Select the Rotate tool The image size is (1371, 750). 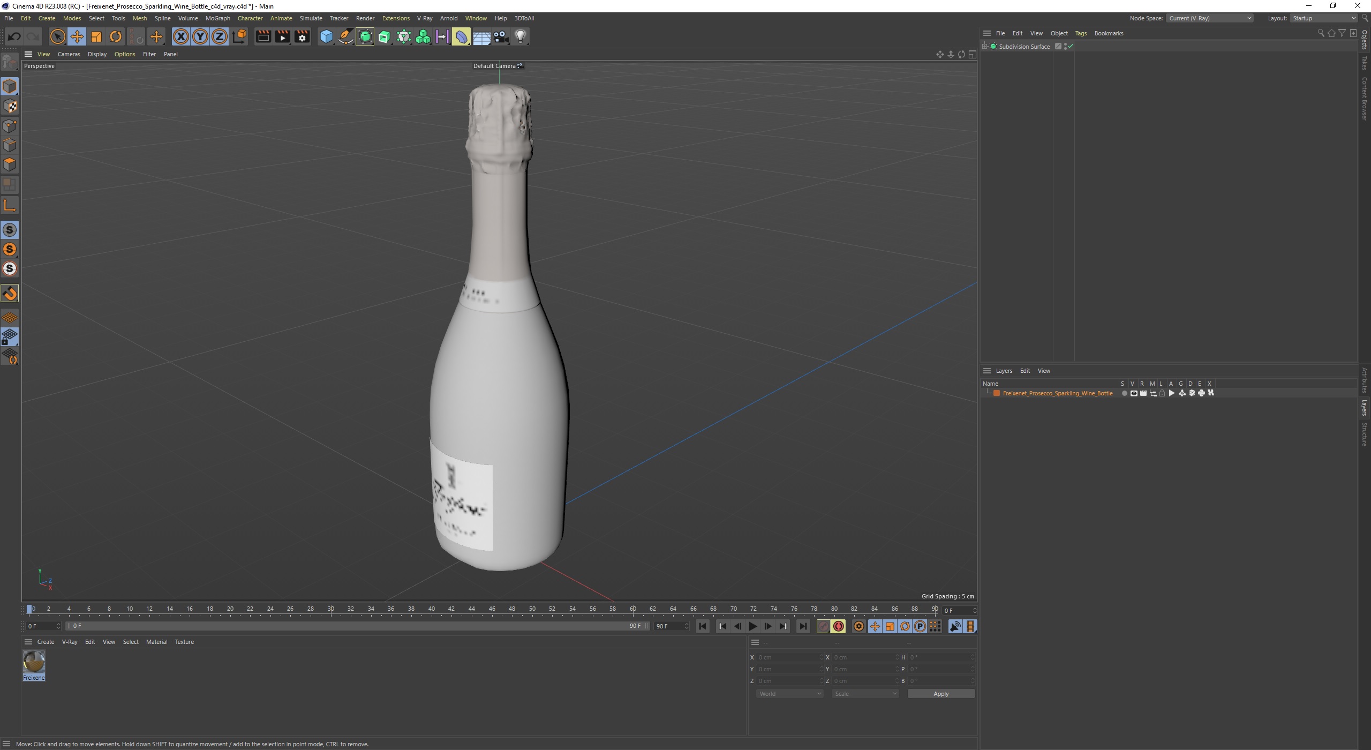click(116, 36)
